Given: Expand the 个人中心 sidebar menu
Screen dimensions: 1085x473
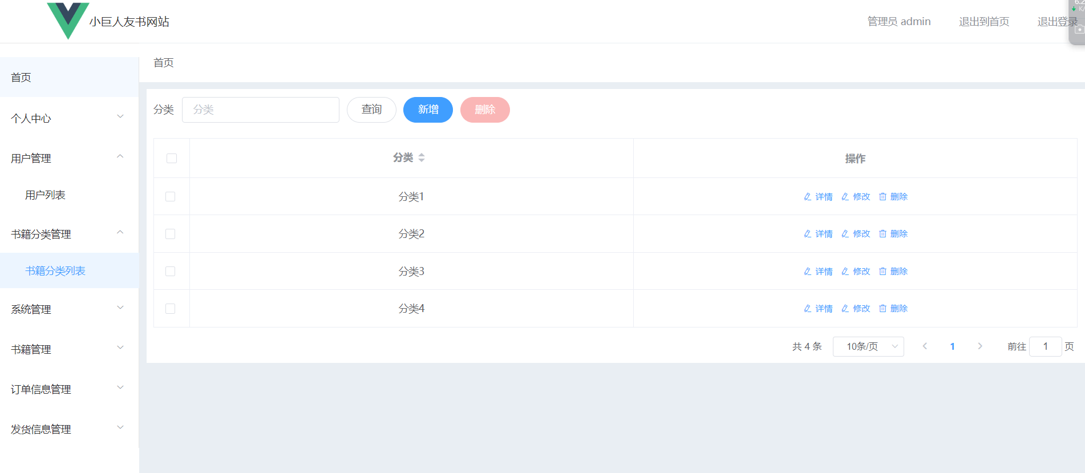Looking at the screenshot, I should click(69, 118).
